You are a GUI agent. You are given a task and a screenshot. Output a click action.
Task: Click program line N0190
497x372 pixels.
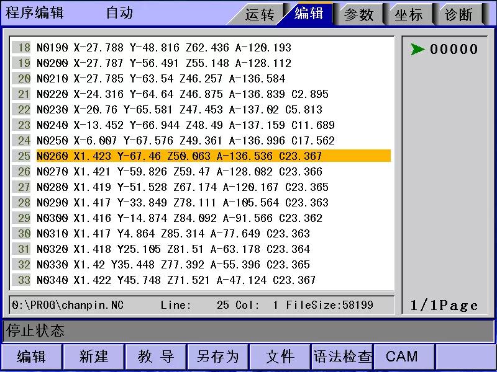click(186, 47)
